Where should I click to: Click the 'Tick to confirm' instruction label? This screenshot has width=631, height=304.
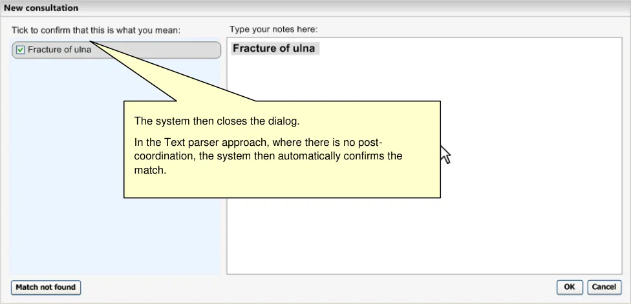coord(96,30)
